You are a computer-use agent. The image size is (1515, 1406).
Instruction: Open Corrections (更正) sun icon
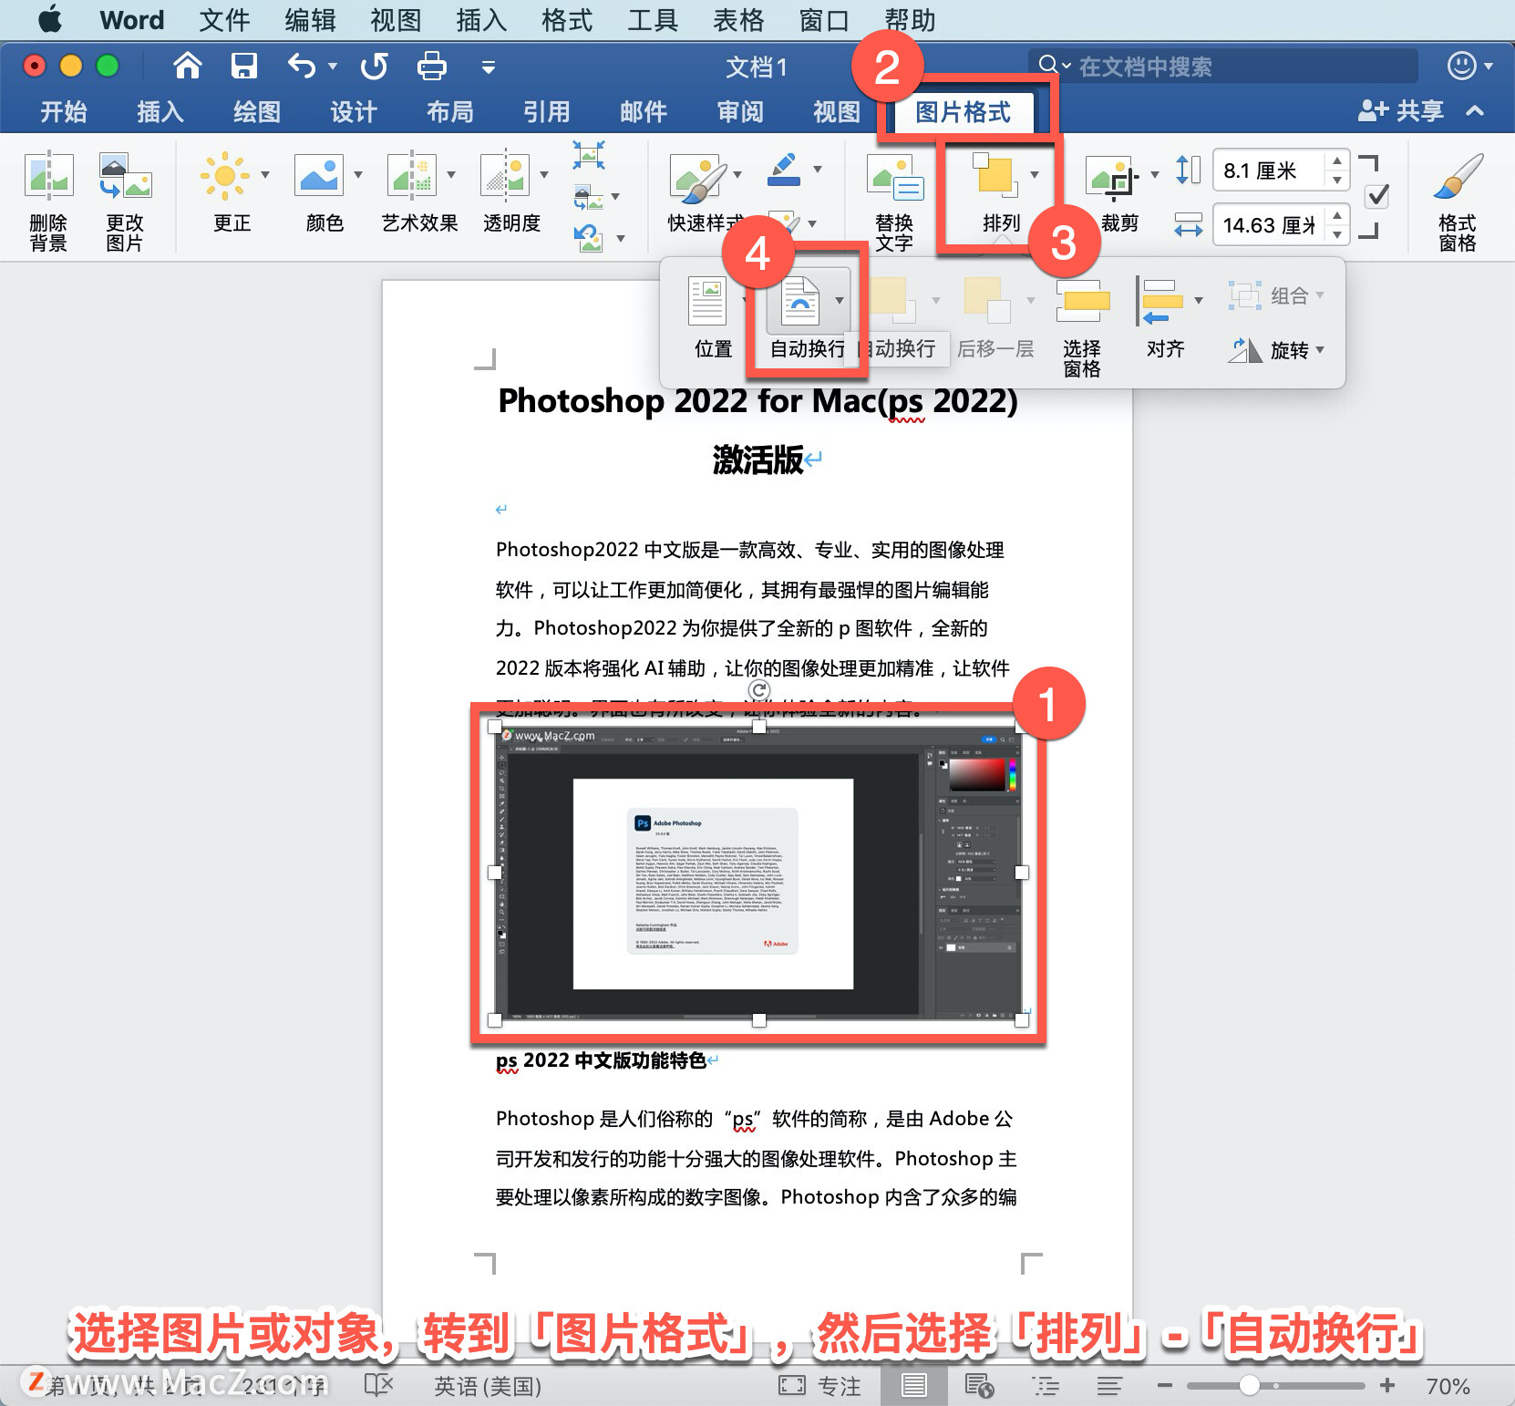click(x=224, y=175)
